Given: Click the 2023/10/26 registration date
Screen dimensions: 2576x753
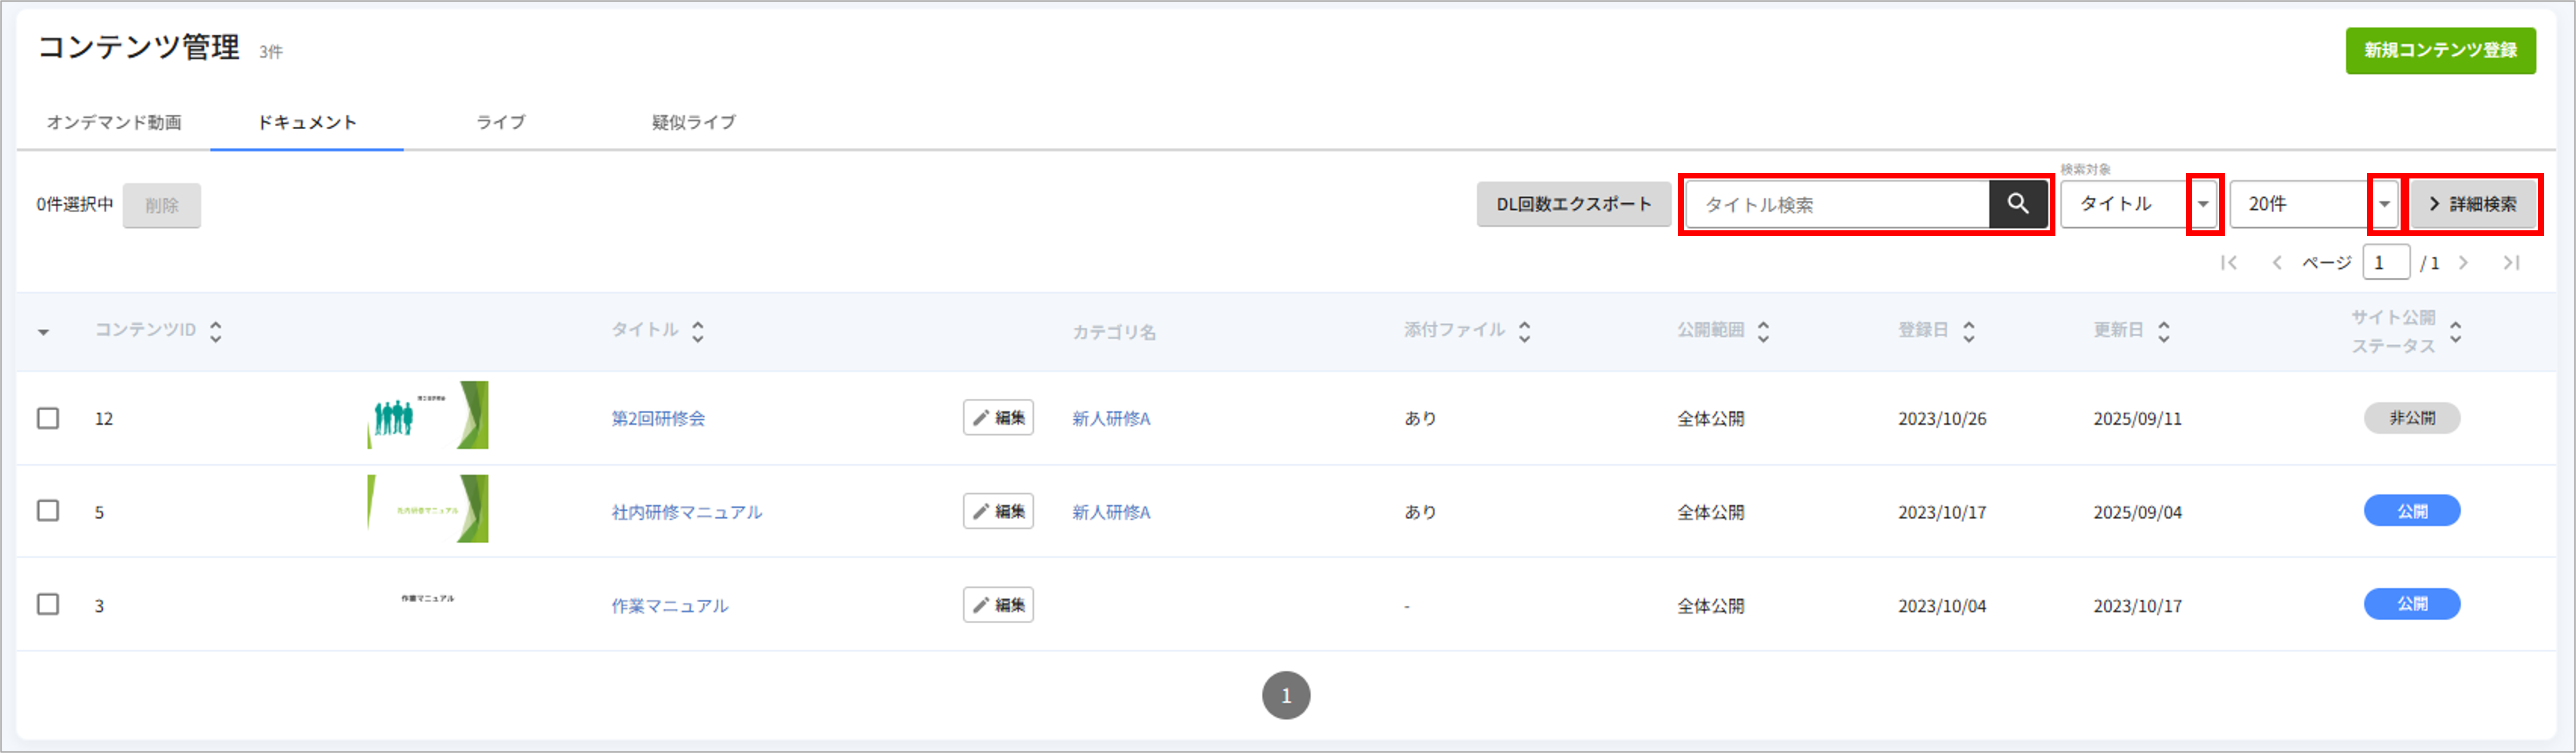Looking at the screenshot, I should tap(1942, 419).
